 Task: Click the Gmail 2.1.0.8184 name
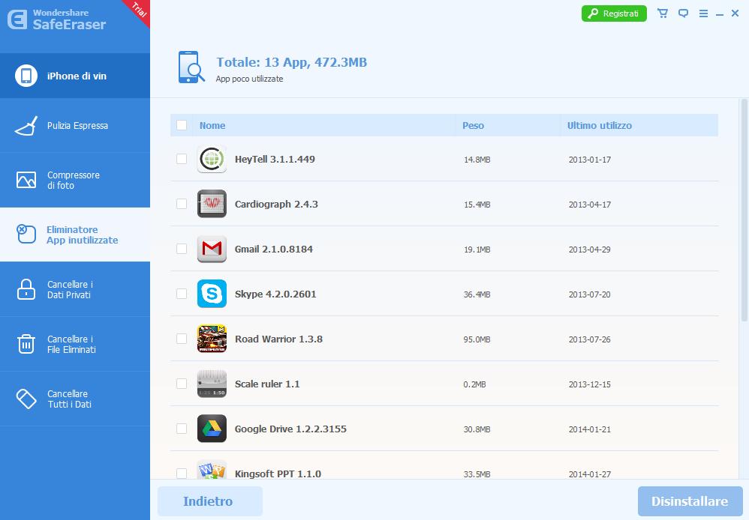(x=274, y=249)
